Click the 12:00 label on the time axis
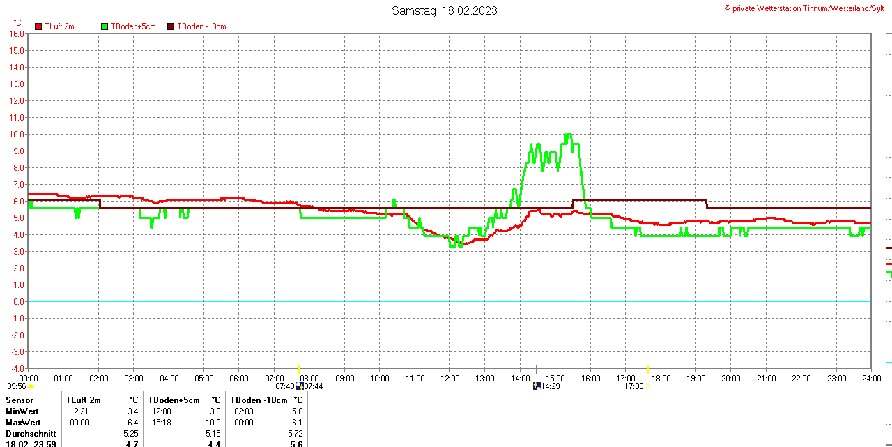Image resolution: width=892 pixels, height=447 pixels. click(x=449, y=378)
